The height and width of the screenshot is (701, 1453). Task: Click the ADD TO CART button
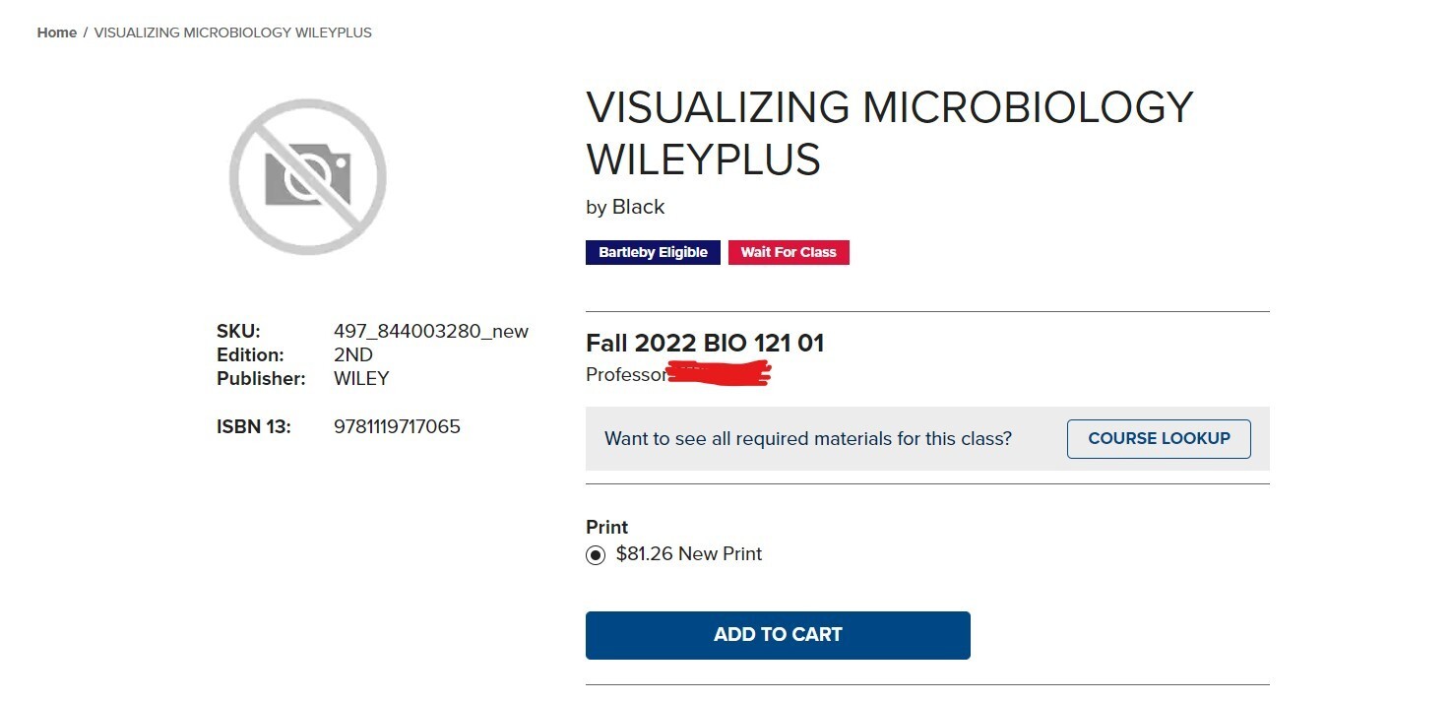[778, 635]
